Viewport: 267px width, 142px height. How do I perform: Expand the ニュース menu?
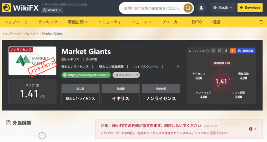tap(141, 22)
